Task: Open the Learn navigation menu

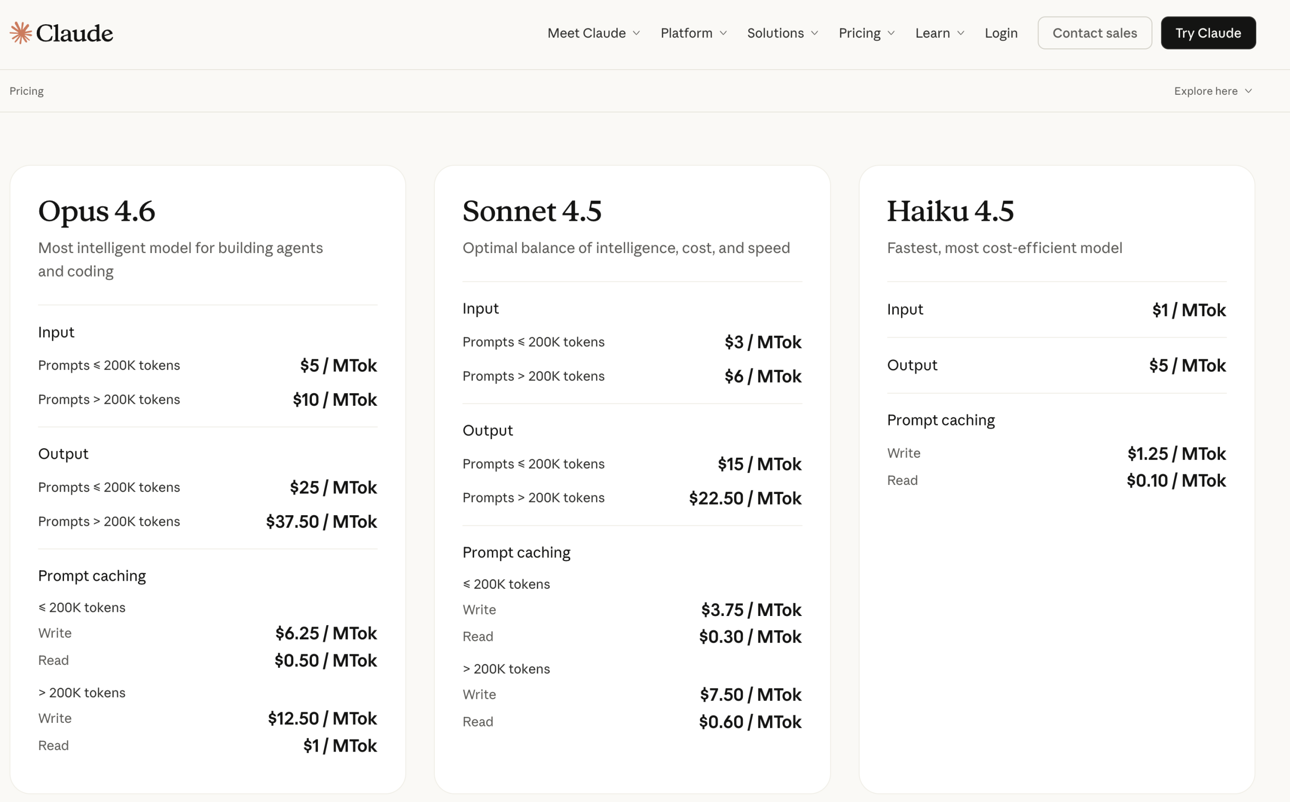Action: click(932, 33)
